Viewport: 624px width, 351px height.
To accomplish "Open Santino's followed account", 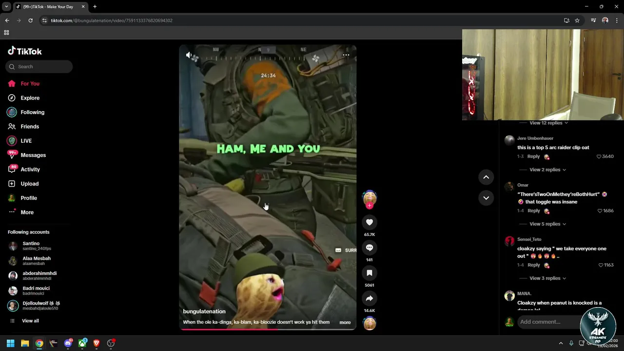I will click(37, 246).
